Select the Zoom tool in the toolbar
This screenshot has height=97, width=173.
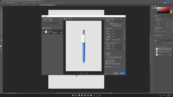tap(1, 42)
